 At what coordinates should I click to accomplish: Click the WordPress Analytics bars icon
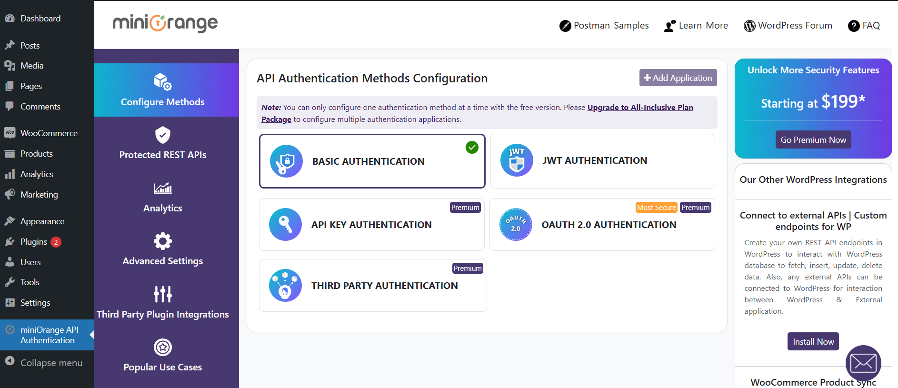point(10,174)
